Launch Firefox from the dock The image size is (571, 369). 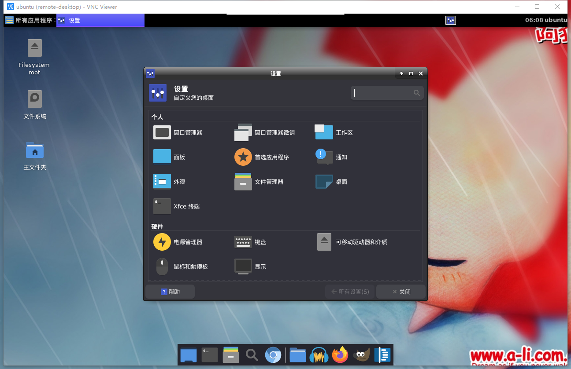coord(340,355)
